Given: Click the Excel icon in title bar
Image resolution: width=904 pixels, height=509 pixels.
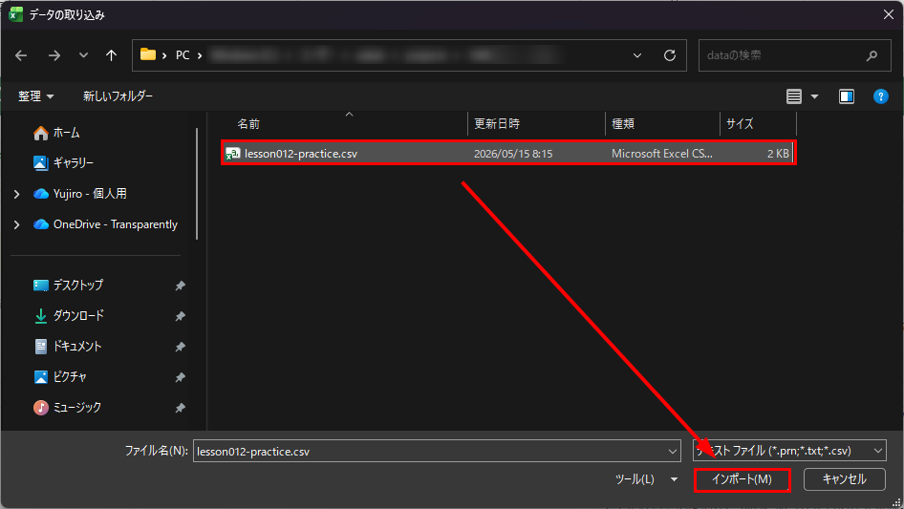Looking at the screenshot, I should click(15, 14).
